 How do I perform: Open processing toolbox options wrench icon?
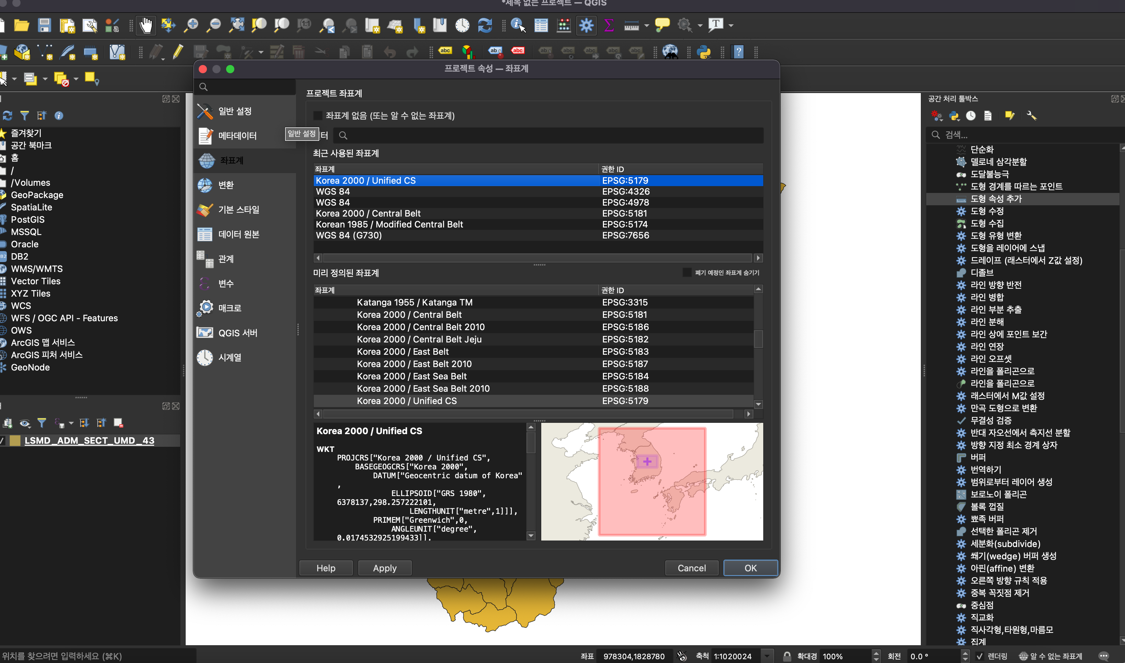coord(1031,116)
